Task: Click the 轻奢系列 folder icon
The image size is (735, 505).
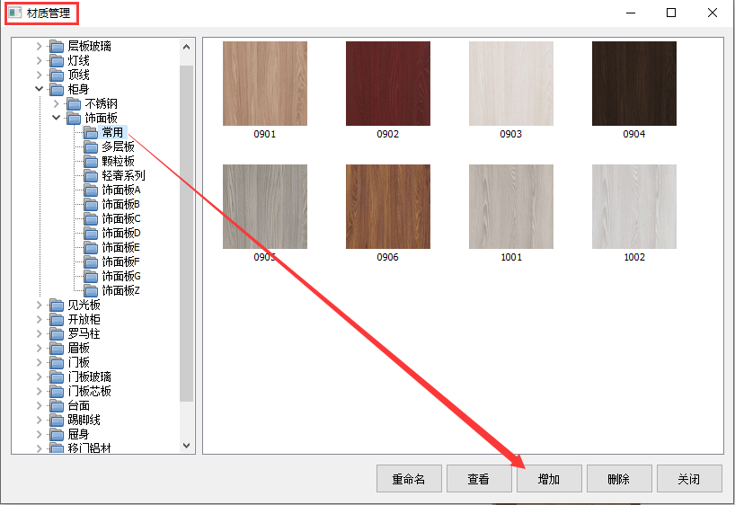Action: tap(91, 176)
